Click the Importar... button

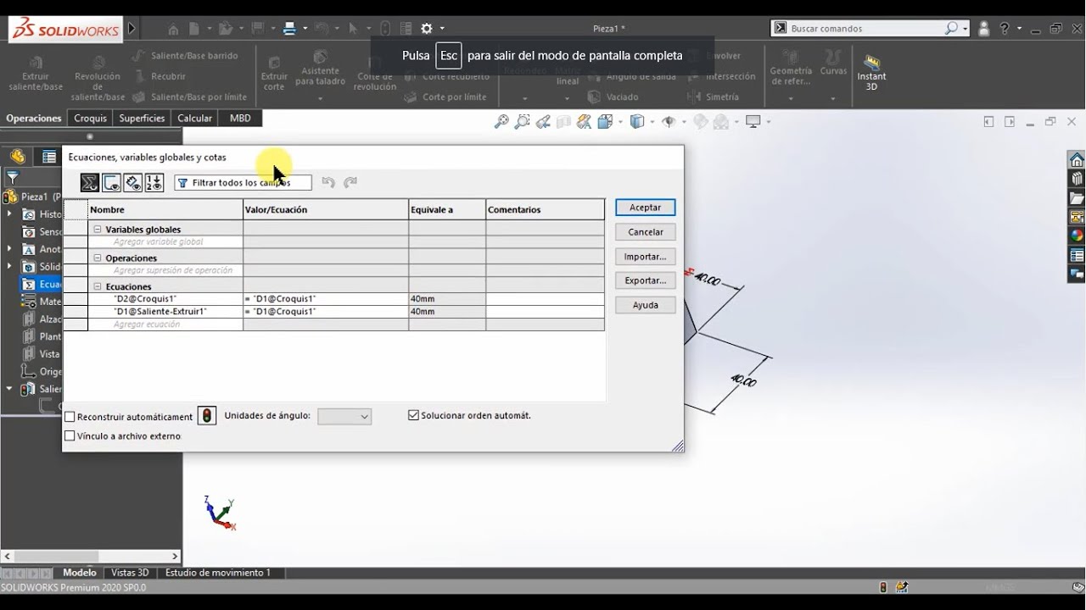click(645, 257)
